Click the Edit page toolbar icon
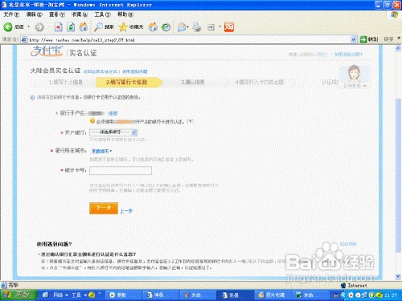The width and height of the screenshot is (402, 301). point(211,27)
